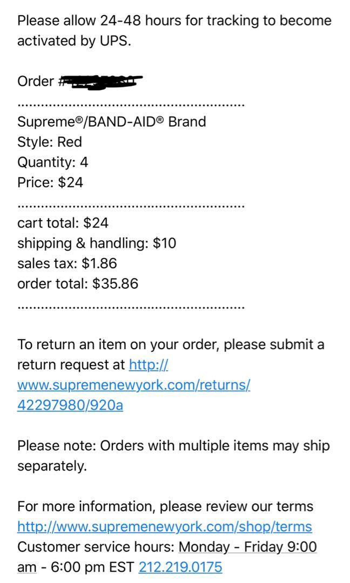Click the Quantity: 4 line
This screenshot has height=583, width=350.
[52, 162]
